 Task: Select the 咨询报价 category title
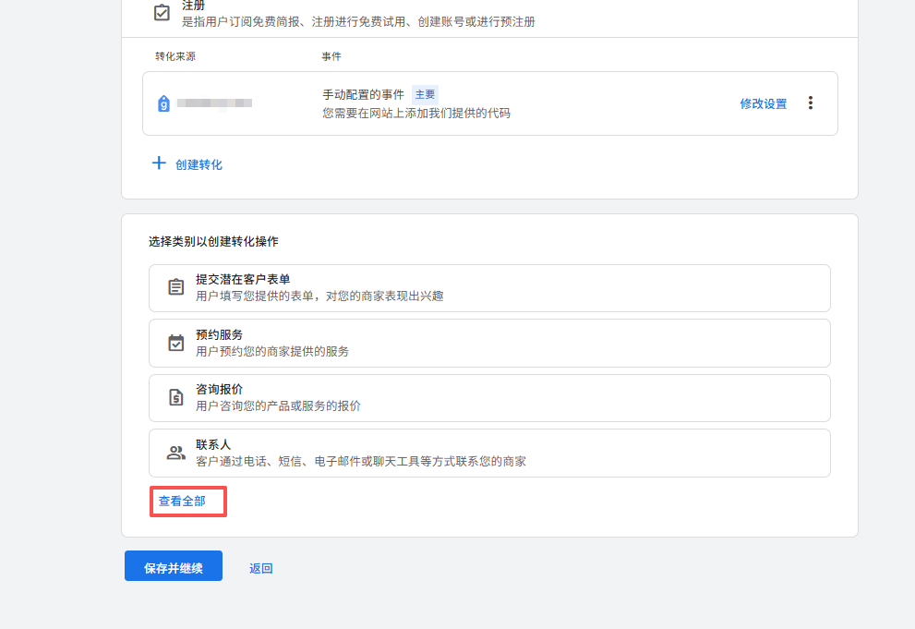tap(219, 389)
